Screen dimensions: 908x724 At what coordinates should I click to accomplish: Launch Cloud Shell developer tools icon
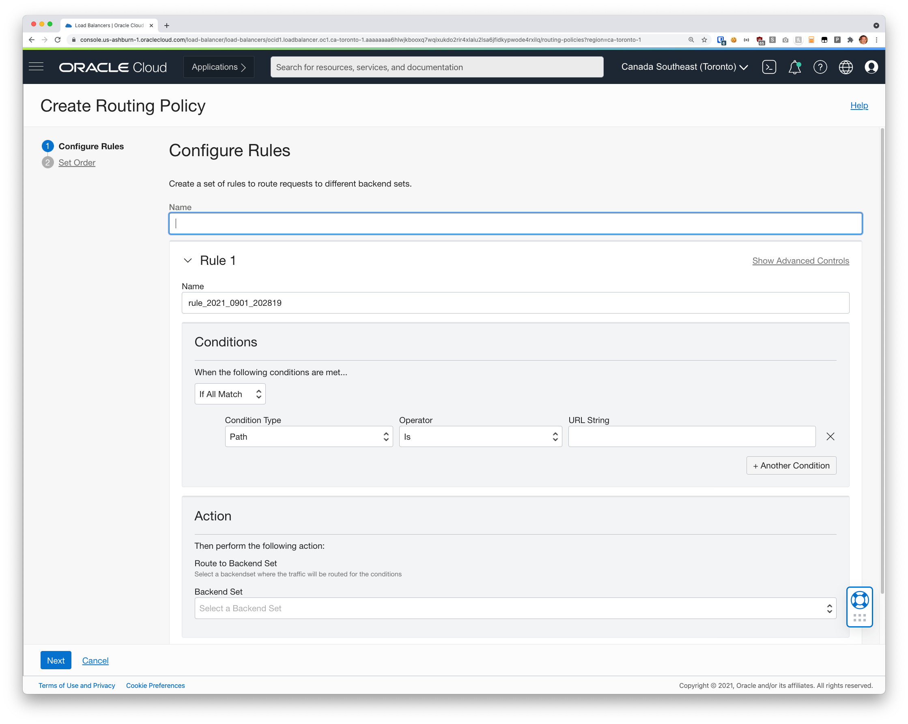pos(769,67)
